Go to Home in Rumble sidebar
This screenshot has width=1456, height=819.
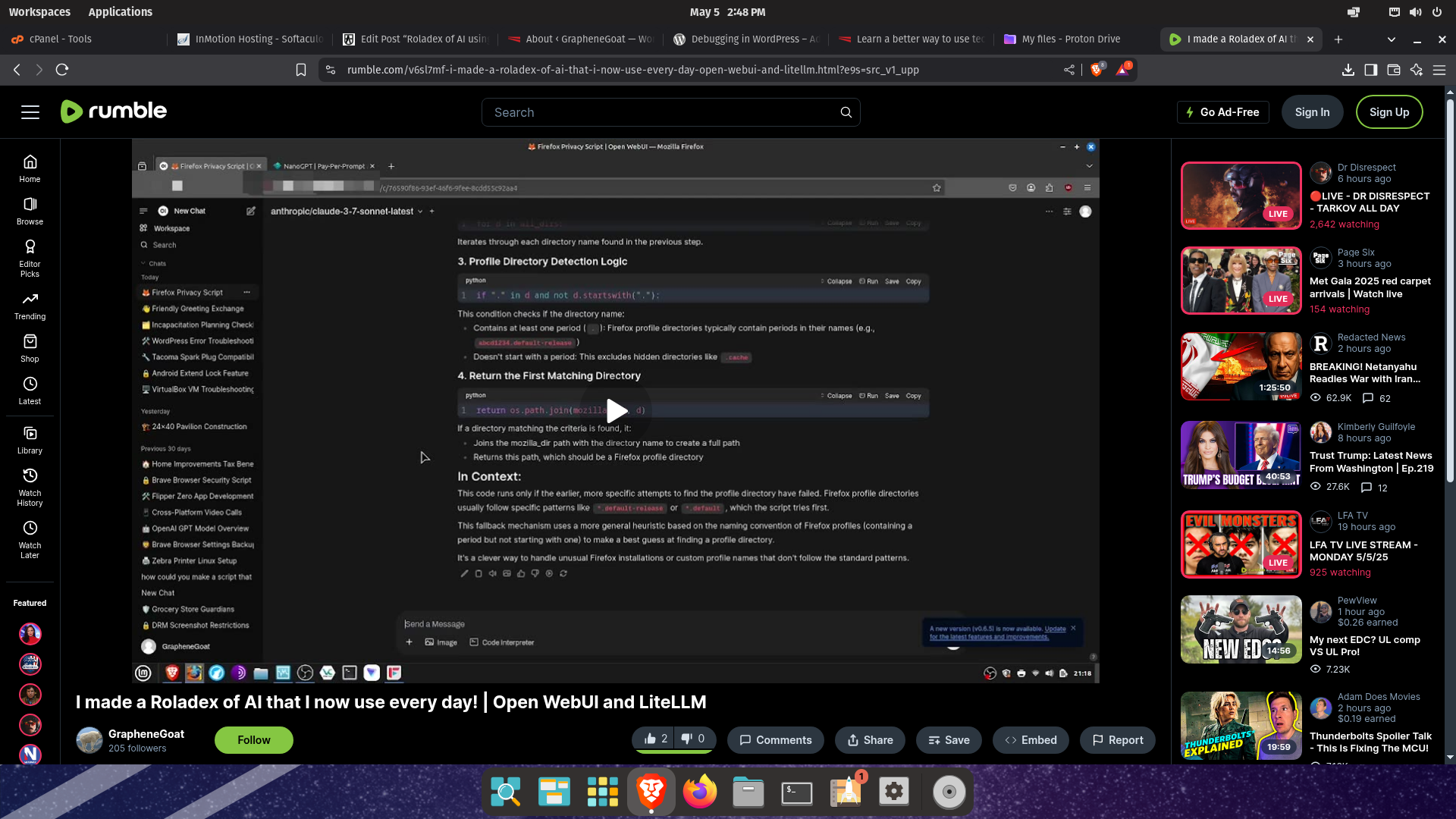coord(30,168)
